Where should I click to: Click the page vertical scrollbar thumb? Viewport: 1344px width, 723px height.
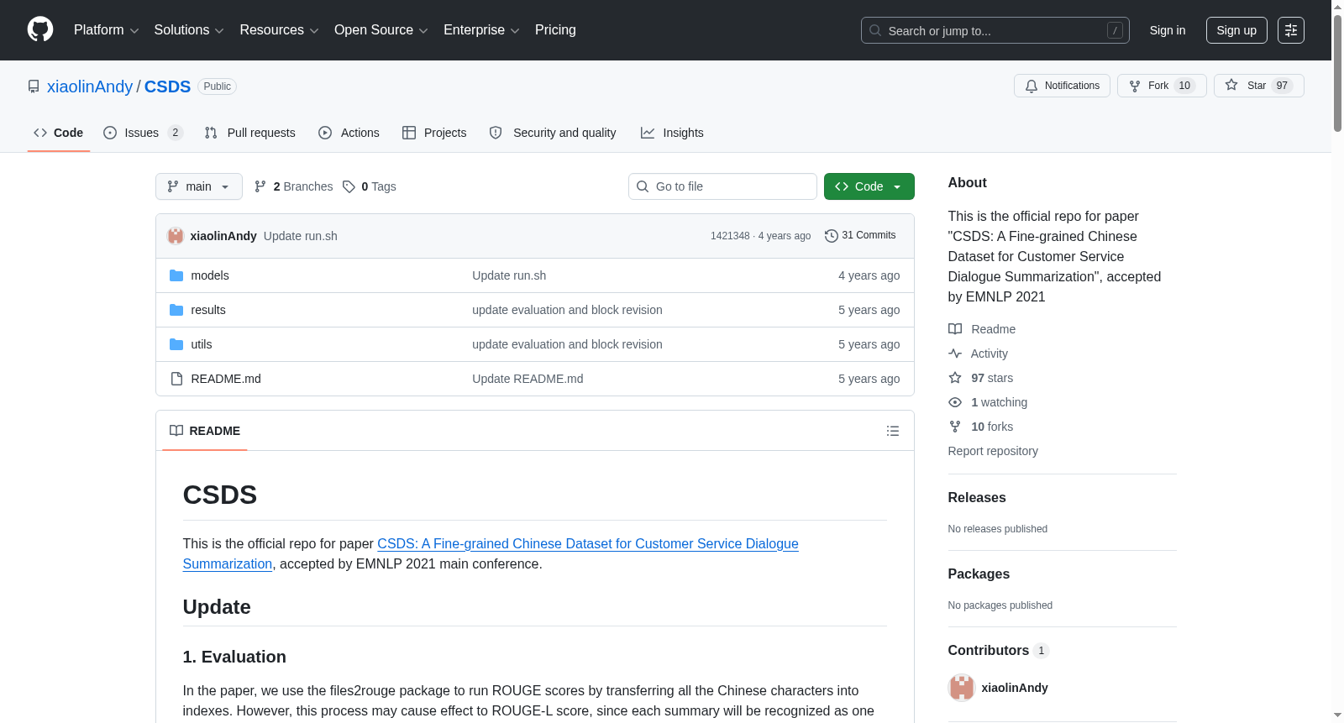(1337, 72)
